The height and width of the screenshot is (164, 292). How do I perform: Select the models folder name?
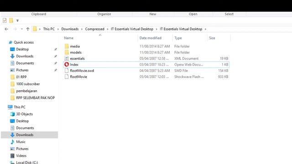(x=76, y=52)
